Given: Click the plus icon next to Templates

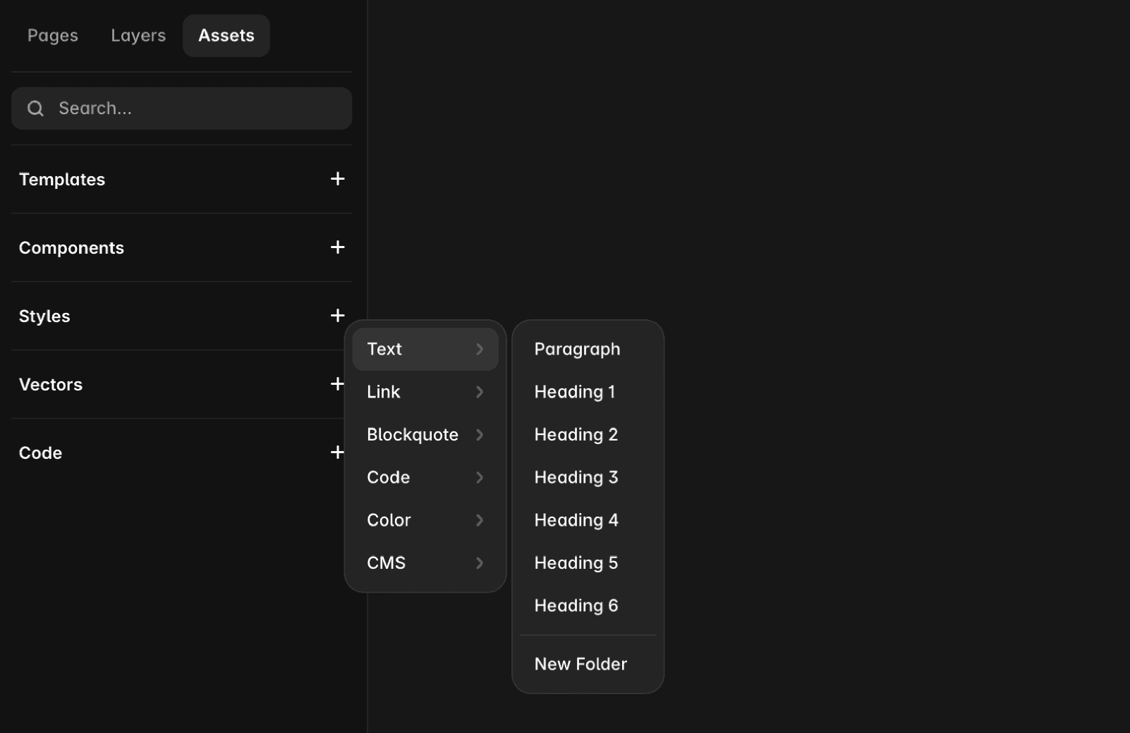Looking at the screenshot, I should point(337,179).
